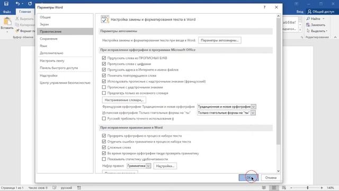
Task: Collapse the ribbon with the caret icon
Action: [335, 37]
